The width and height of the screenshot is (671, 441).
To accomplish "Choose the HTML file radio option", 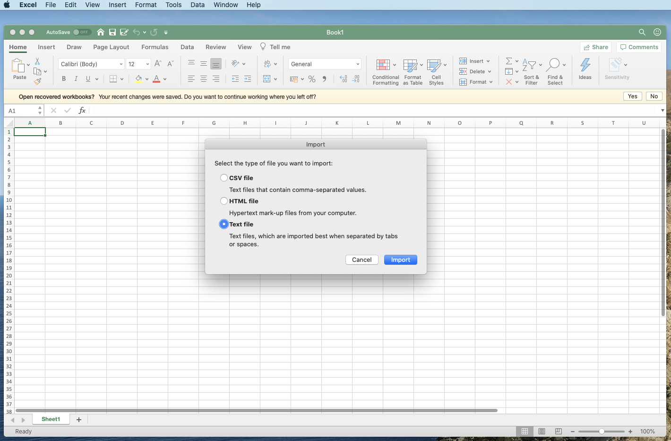I will pyautogui.click(x=224, y=201).
